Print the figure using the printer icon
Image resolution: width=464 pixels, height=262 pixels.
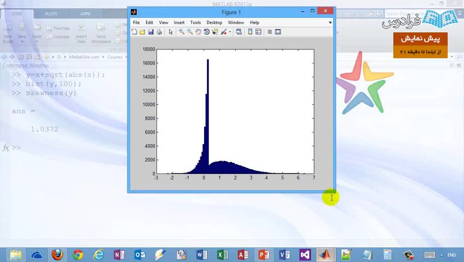[159, 32]
